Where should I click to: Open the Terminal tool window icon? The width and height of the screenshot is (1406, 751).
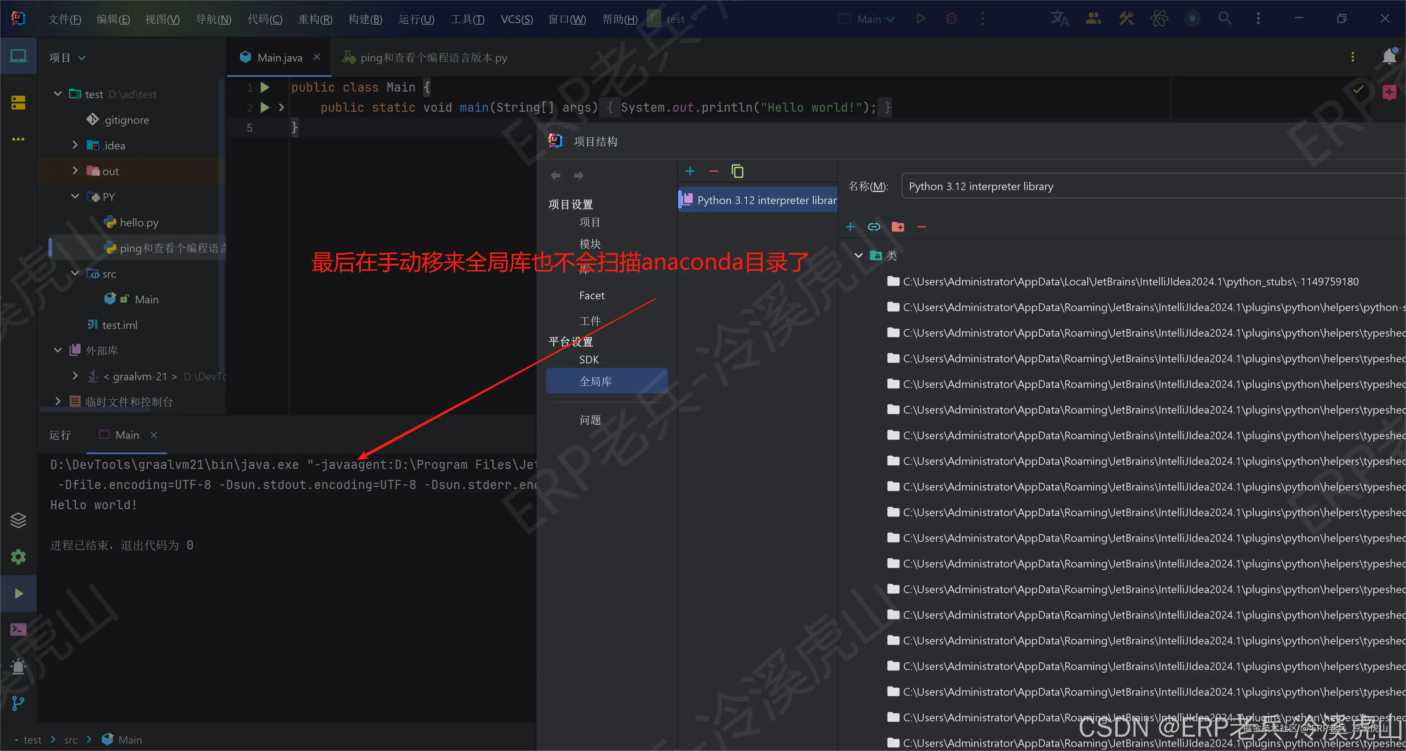pyautogui.click(x=18, y=629)
